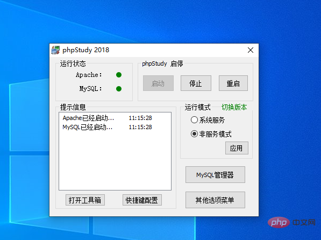321x240 pixels.
Task: Open the 其他选项菜单 button
Action: 215,200
